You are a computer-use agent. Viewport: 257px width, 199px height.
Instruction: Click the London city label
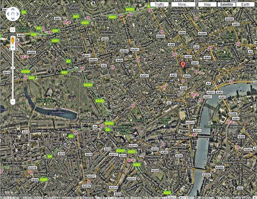tap(182, 137)
